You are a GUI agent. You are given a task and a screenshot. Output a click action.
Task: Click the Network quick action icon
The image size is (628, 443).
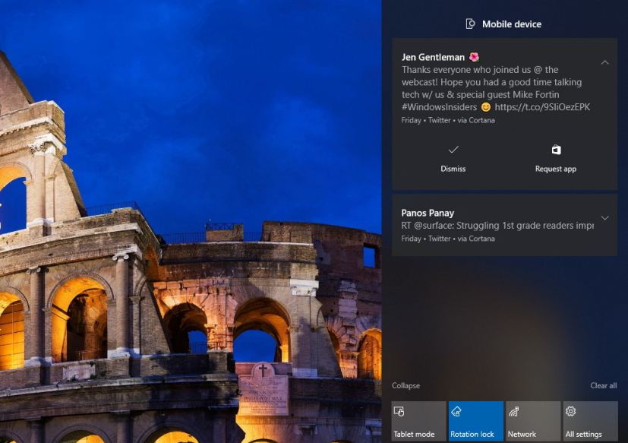coord(514,412)
